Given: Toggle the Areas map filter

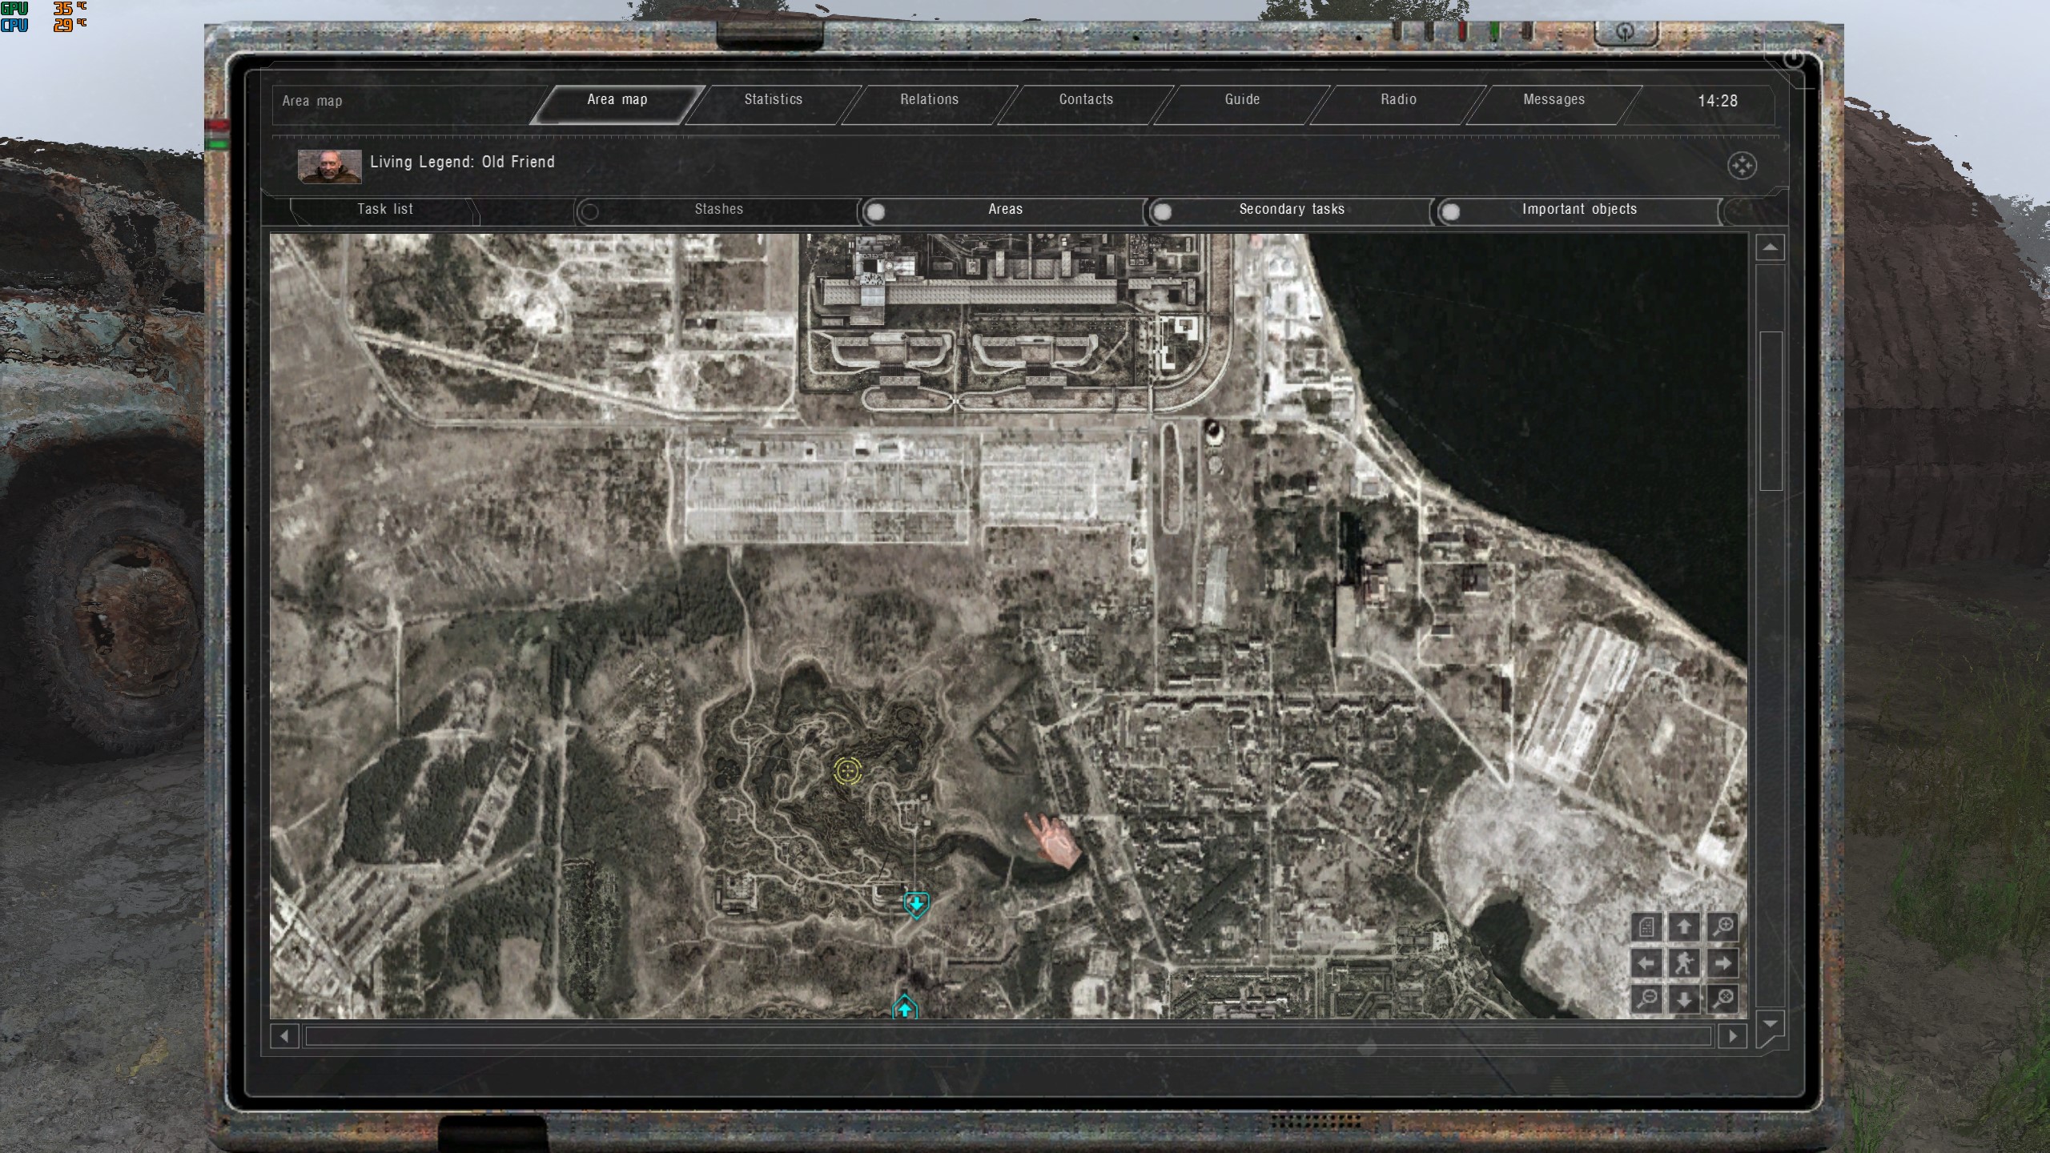Looking at the screenshot, I should [876, 211].
